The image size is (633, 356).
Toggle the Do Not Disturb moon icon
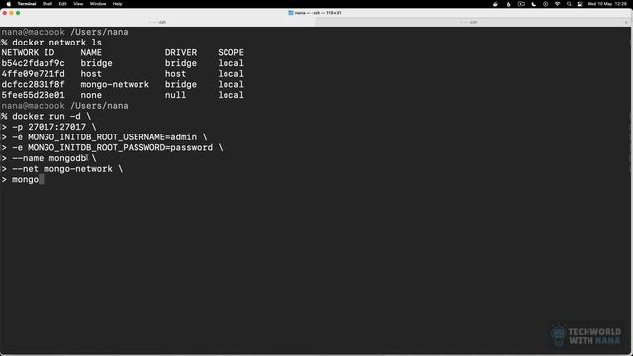tap(534, 4)
